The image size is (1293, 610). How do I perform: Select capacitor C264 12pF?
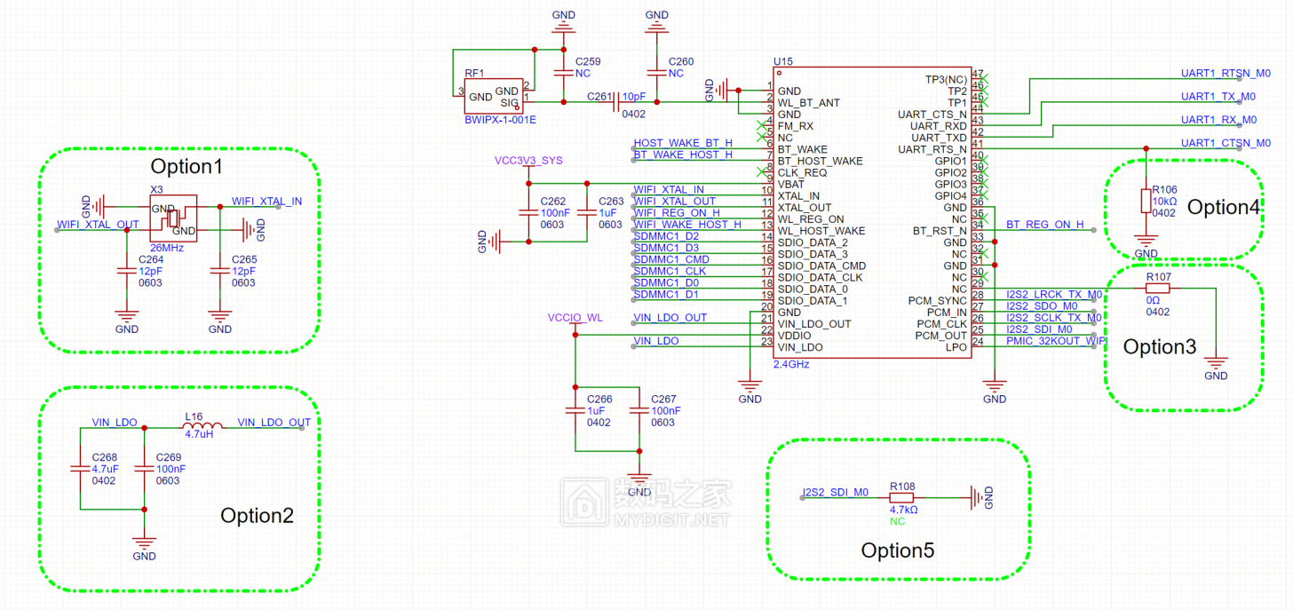[x=127, y=271]
